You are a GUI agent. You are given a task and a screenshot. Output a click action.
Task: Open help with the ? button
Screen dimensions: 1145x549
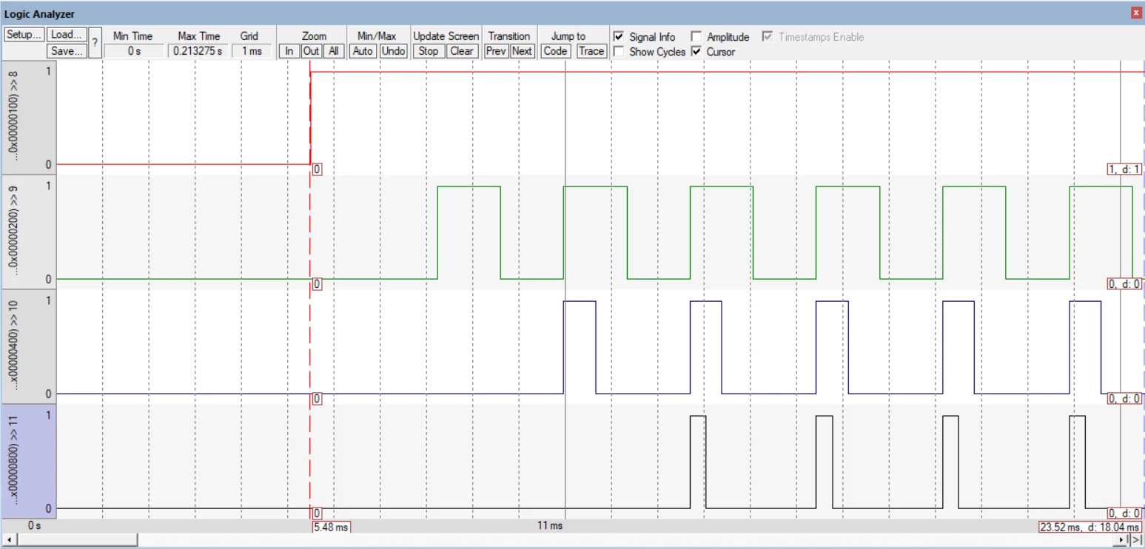(x=95, y=43)
